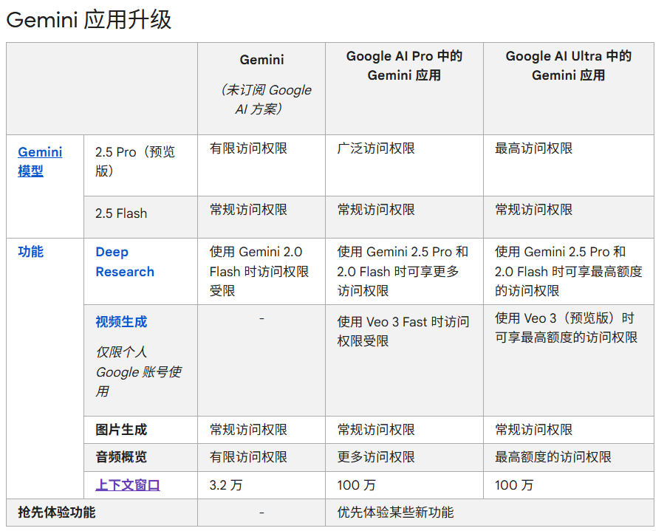Click Deep Research cell ending "可享最高额度的访问权限"
Image resolution: width=667 pixels, height=531 pixels.
(568, 271)
